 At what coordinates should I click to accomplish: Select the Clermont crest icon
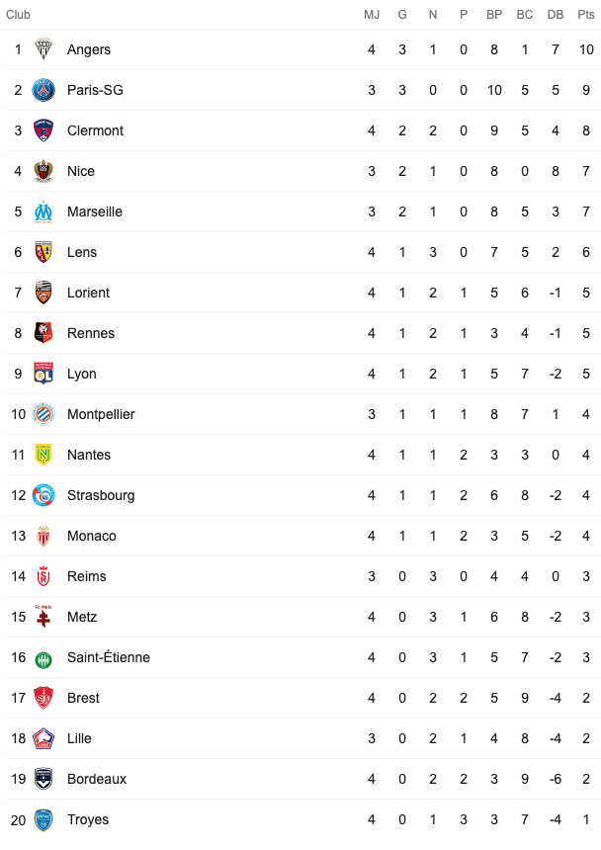[x=43, y=130]
